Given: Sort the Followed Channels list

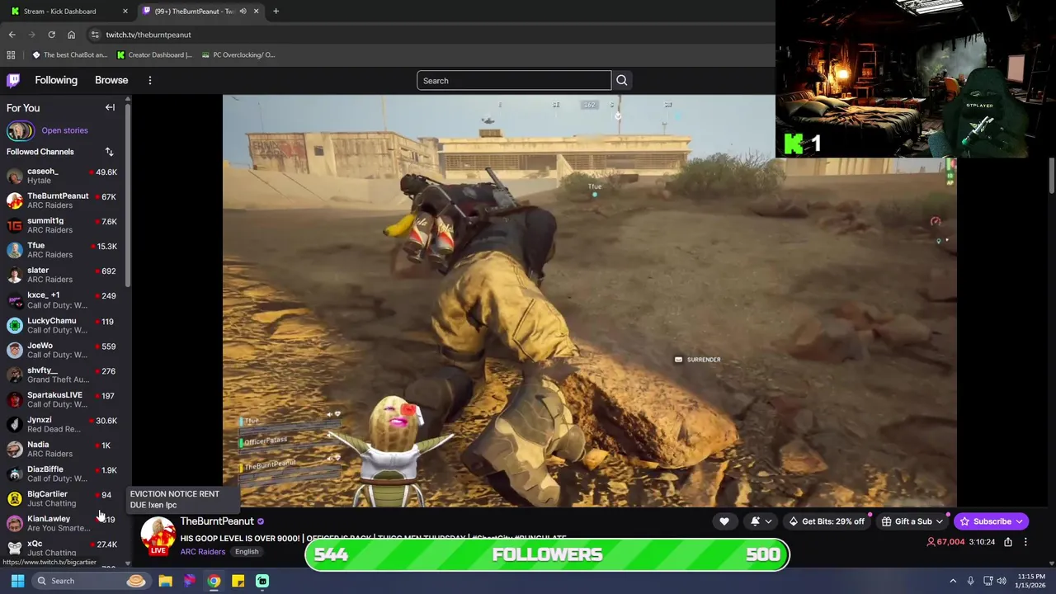Looking at the screenshot, I should 109,152.
